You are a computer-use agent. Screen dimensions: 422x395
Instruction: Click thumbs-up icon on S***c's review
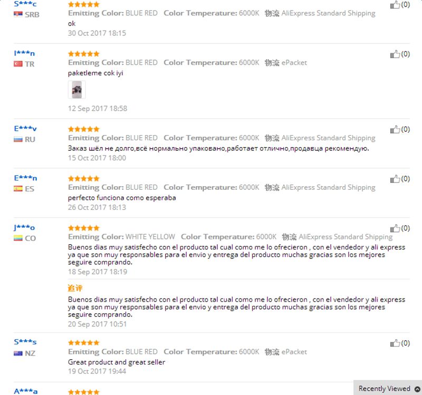click(x=395, y=5)
